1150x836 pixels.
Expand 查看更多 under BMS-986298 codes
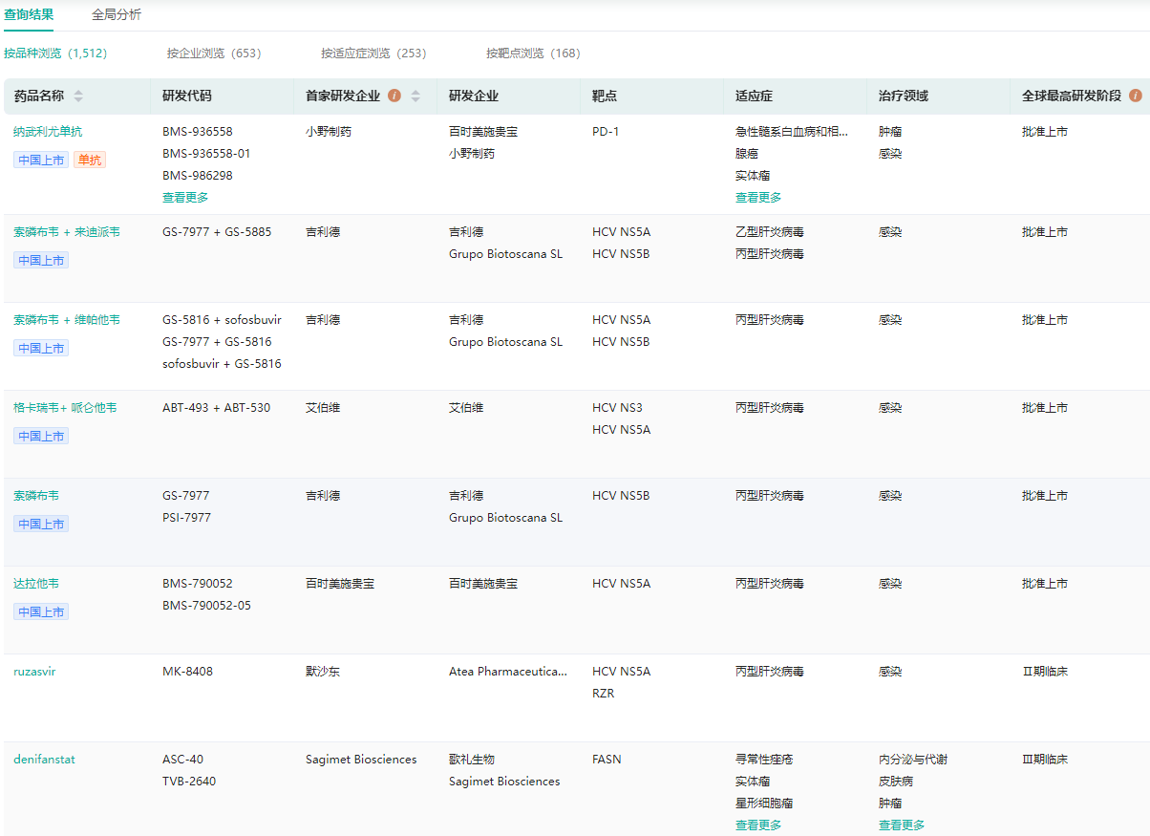click(x=185, y=198)
